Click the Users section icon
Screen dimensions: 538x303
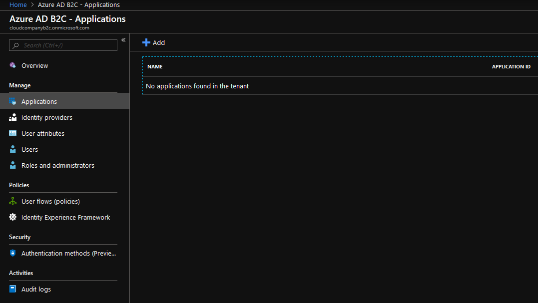12,149
